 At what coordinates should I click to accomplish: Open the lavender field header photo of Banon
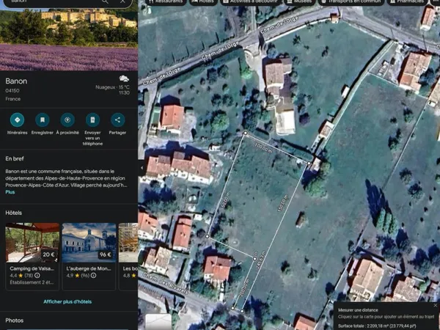tap(69, 40)
